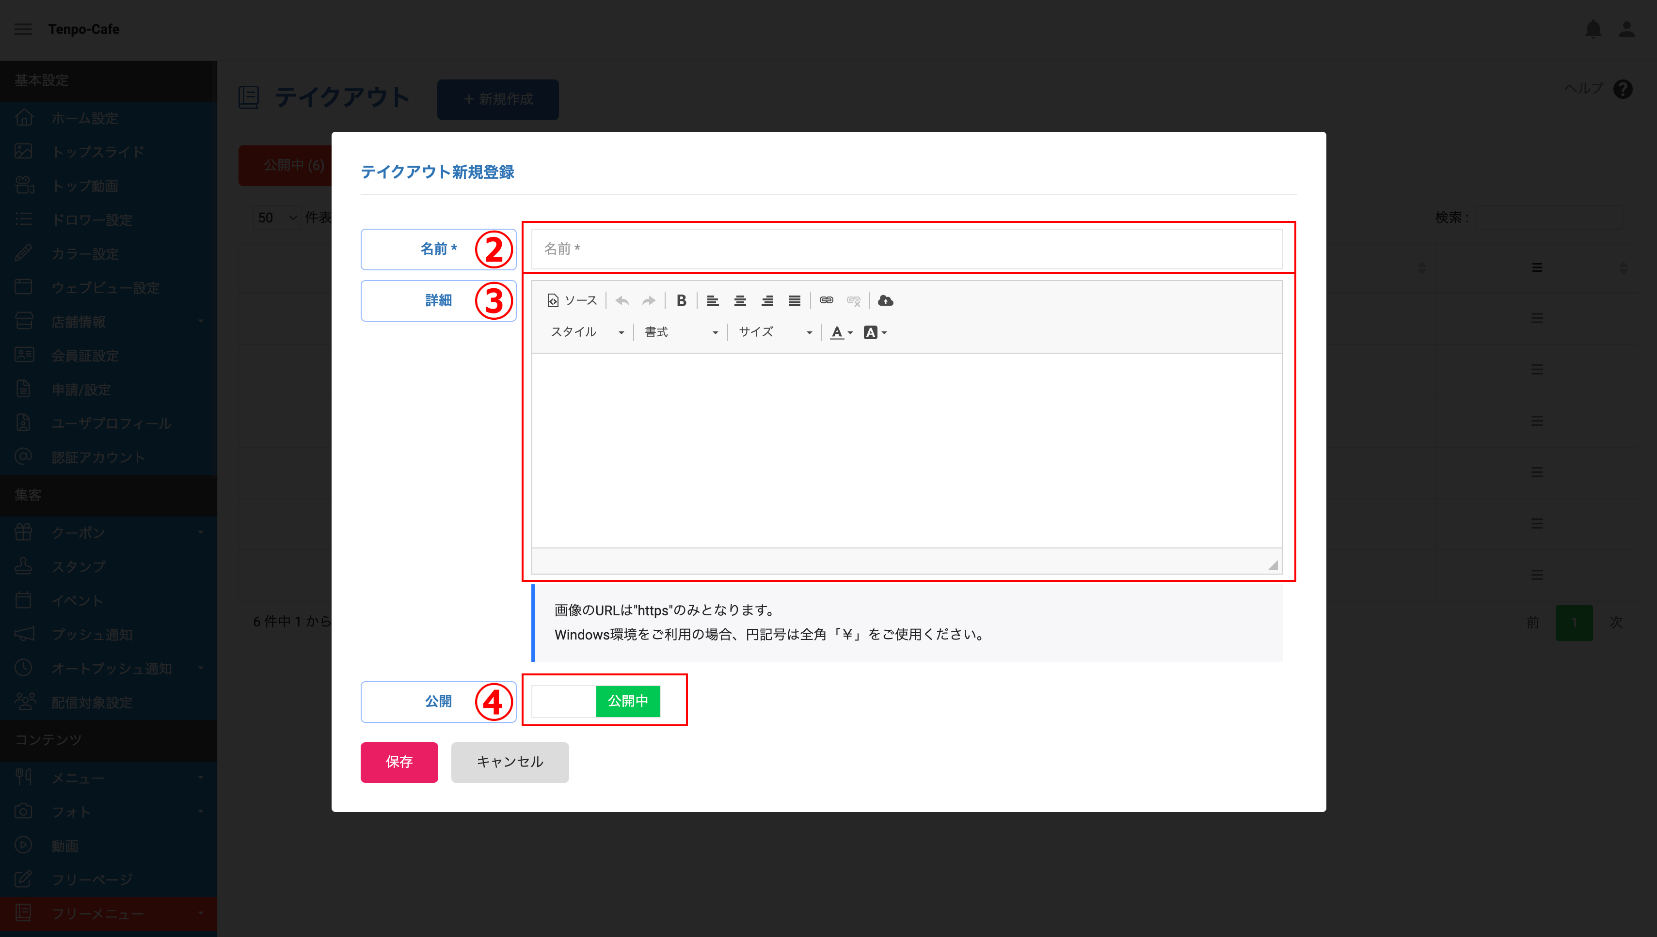The image size is (1657, 937).
Task: Open background color picker
Action: (x=876, y=332)
